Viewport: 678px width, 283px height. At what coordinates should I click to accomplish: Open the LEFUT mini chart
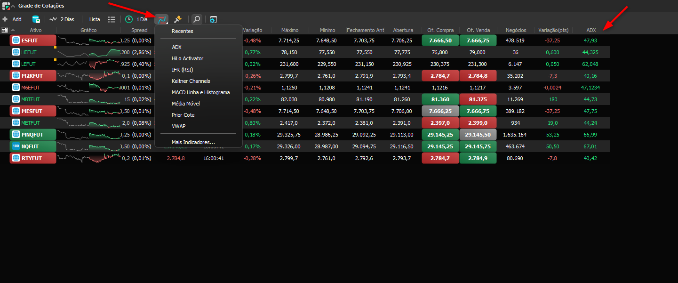pyautogui.click(x=88, y=64)
